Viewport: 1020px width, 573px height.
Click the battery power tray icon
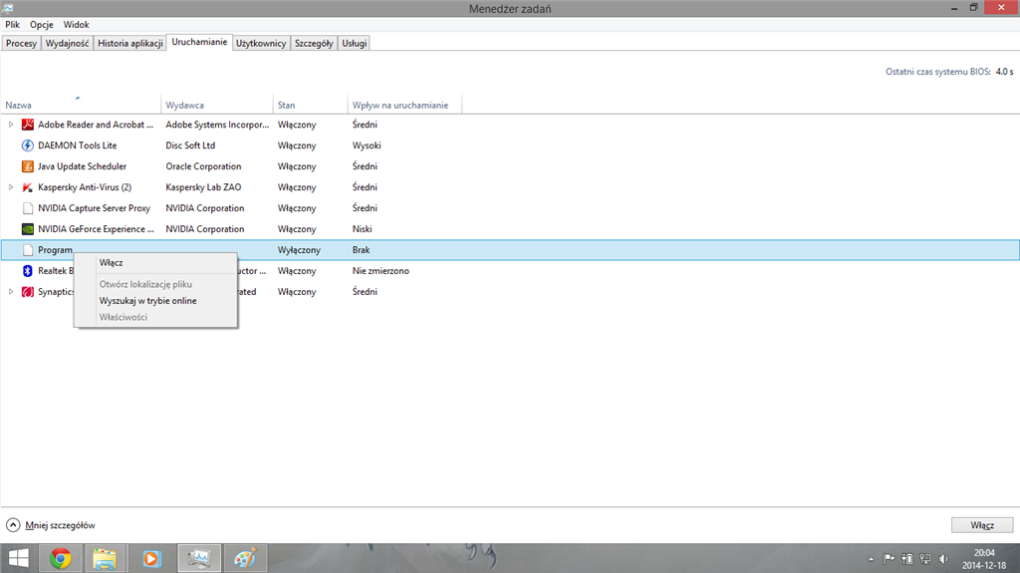click(906, 559)
